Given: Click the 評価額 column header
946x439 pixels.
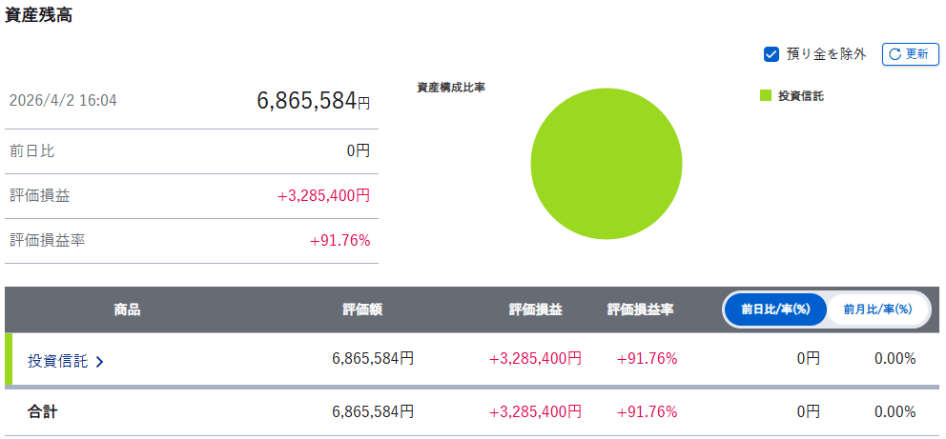Looking at the screenshot, I should [362, 309].
